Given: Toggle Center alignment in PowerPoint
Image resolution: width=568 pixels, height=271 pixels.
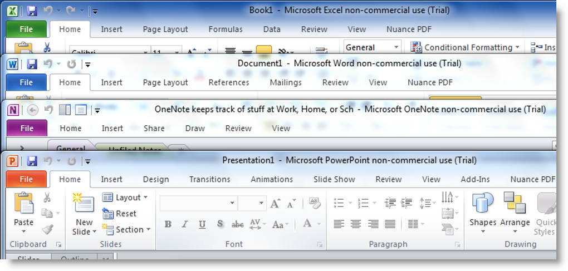Looking at the screenshot, I should (356, 224).
